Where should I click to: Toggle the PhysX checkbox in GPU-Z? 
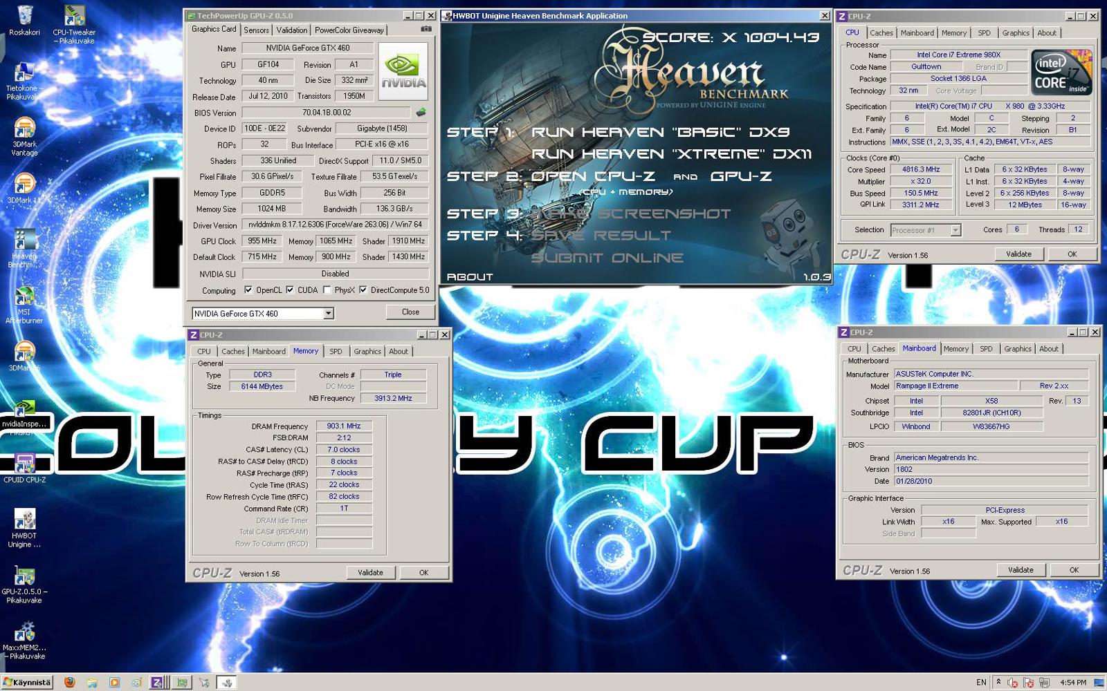(327, 290)
